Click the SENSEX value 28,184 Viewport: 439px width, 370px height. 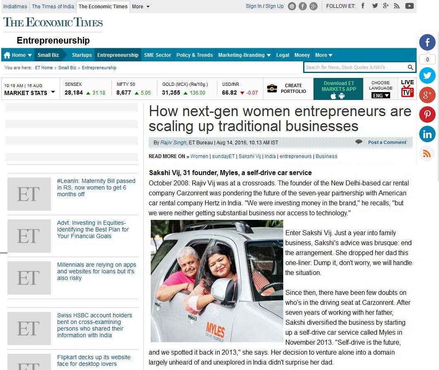click(74, 92)
